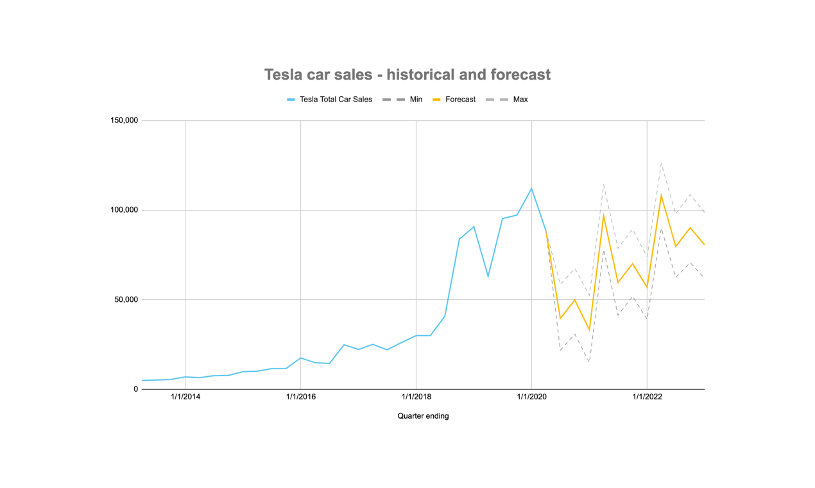
Task: Select the Min legend entry
Action: [x=402, y=100]
